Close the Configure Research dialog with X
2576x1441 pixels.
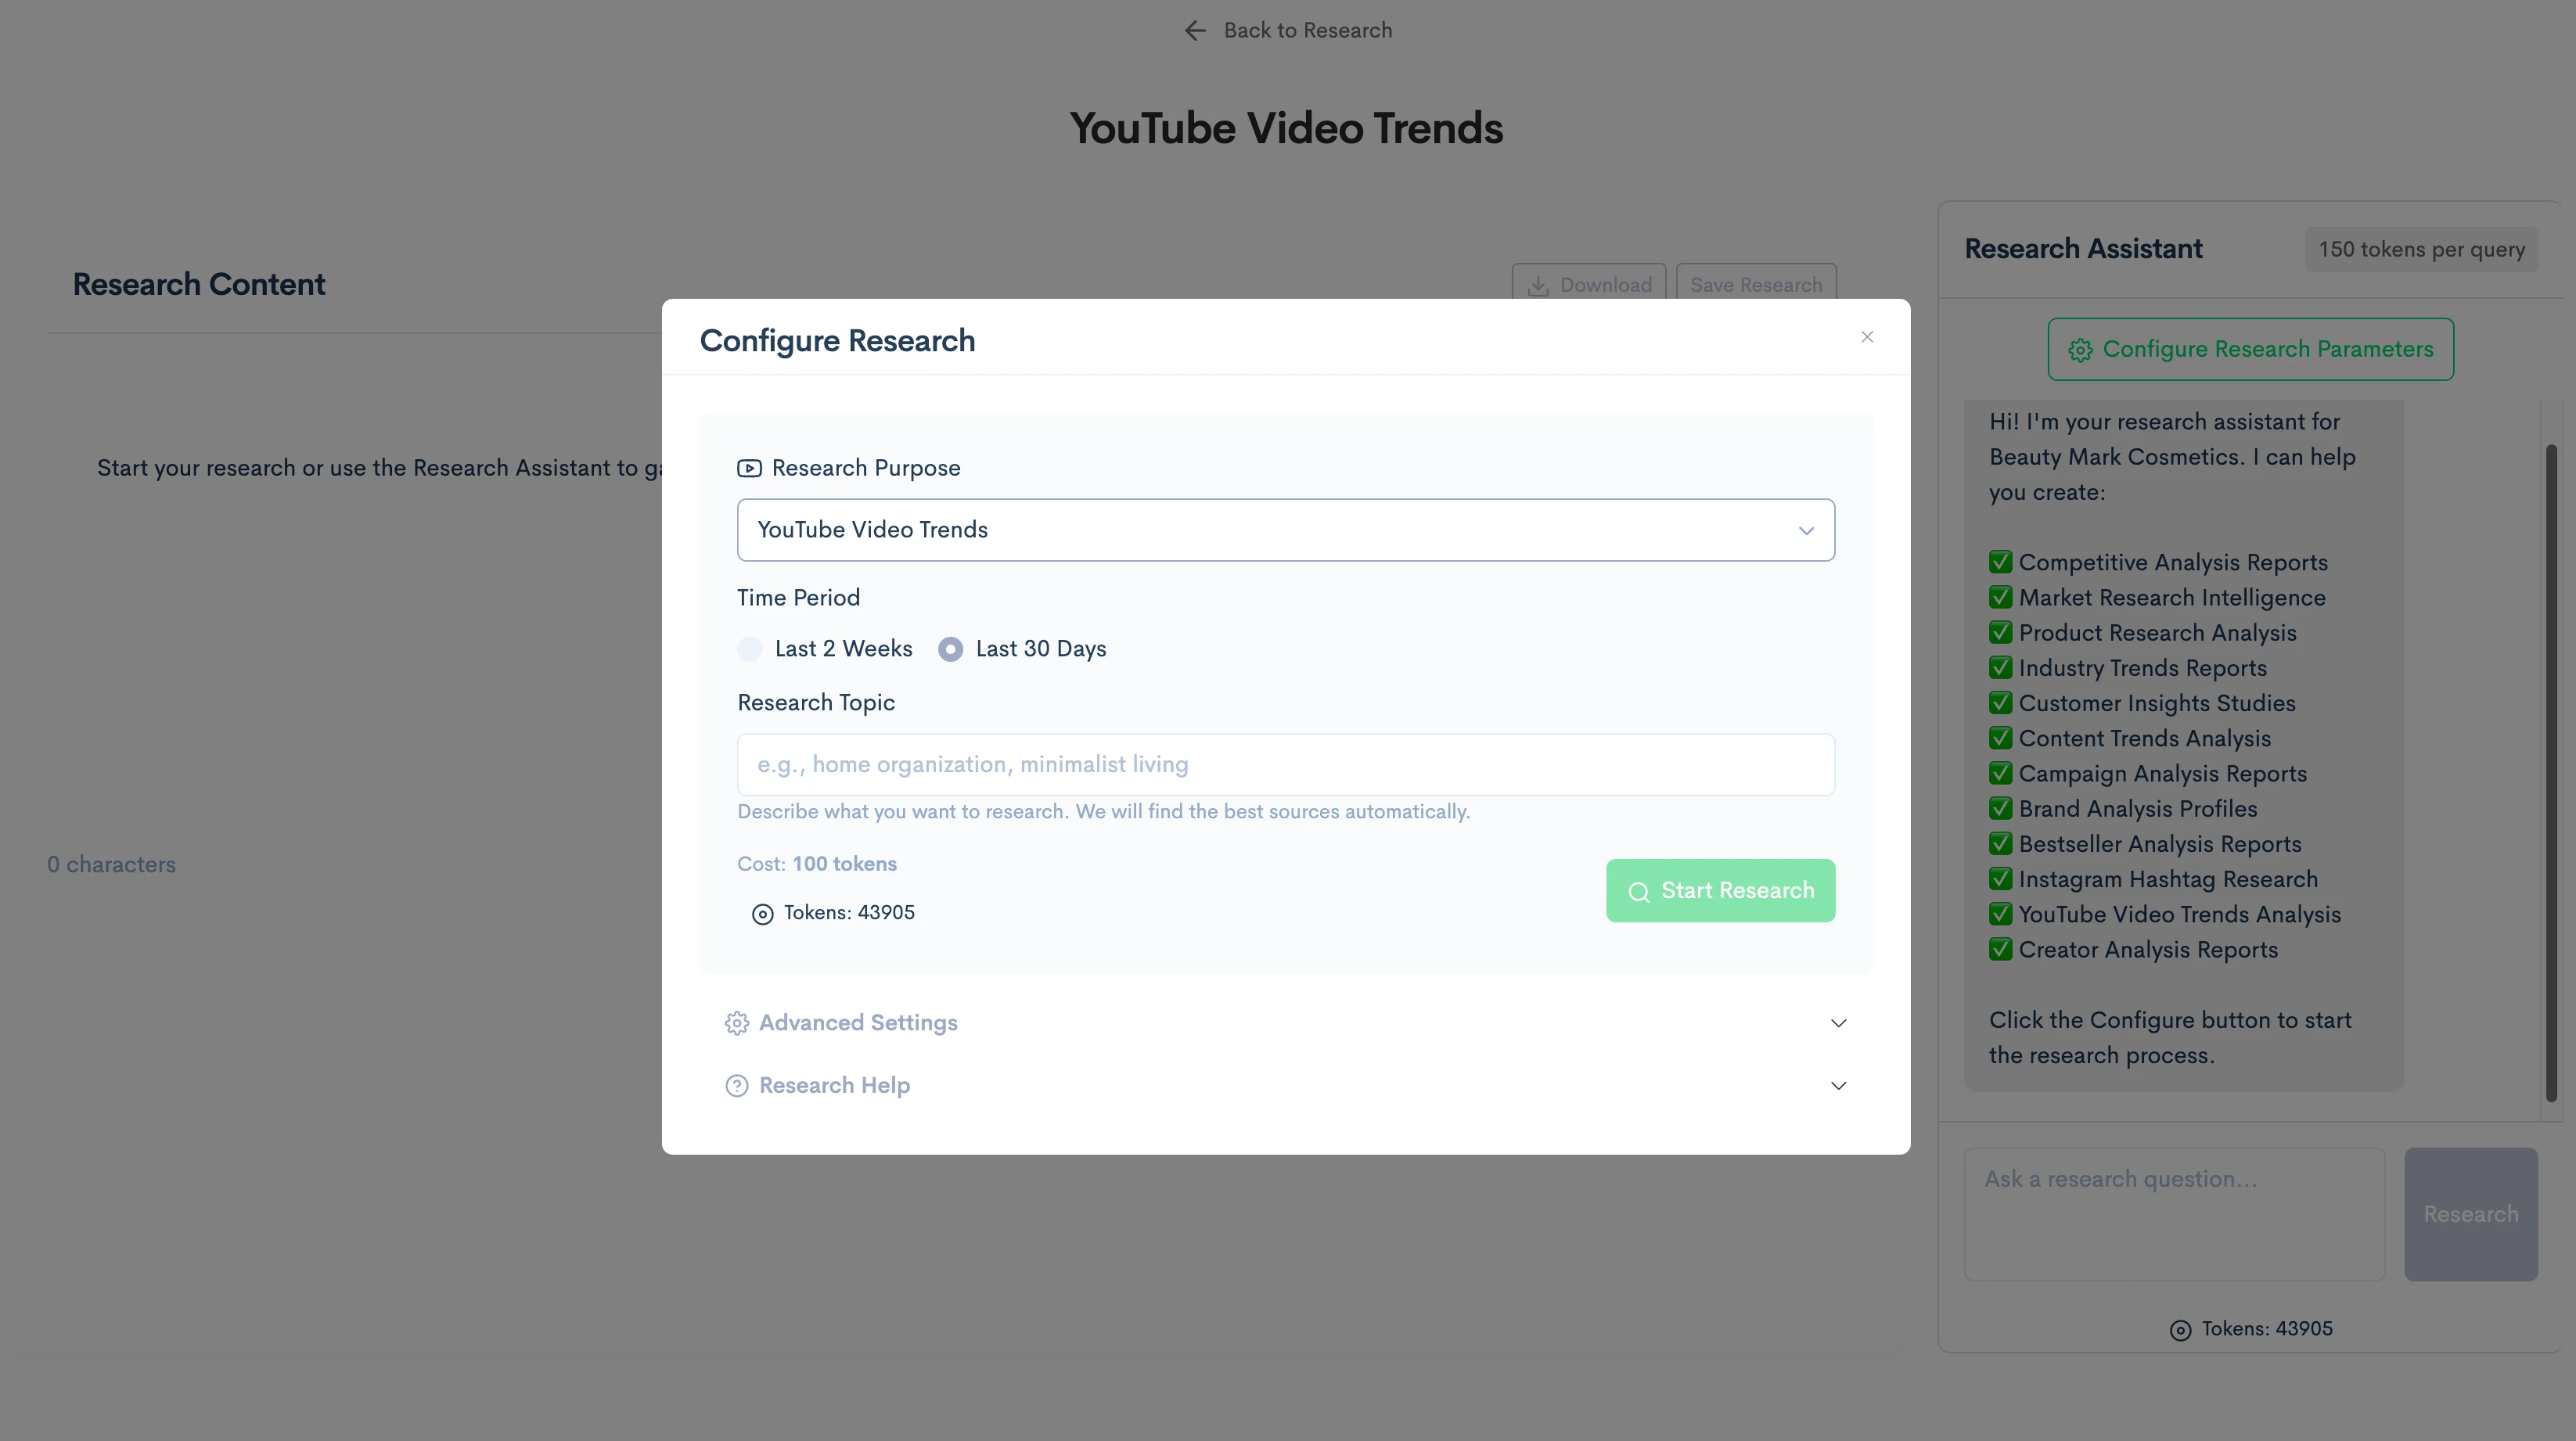pyautogui.click(x=1867, y=337)
